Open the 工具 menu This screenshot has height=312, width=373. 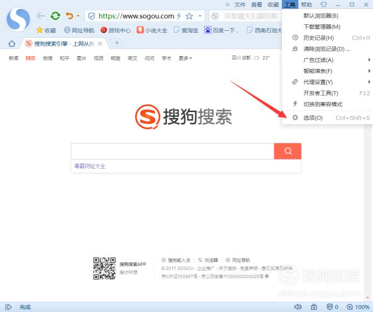point(290,4)
